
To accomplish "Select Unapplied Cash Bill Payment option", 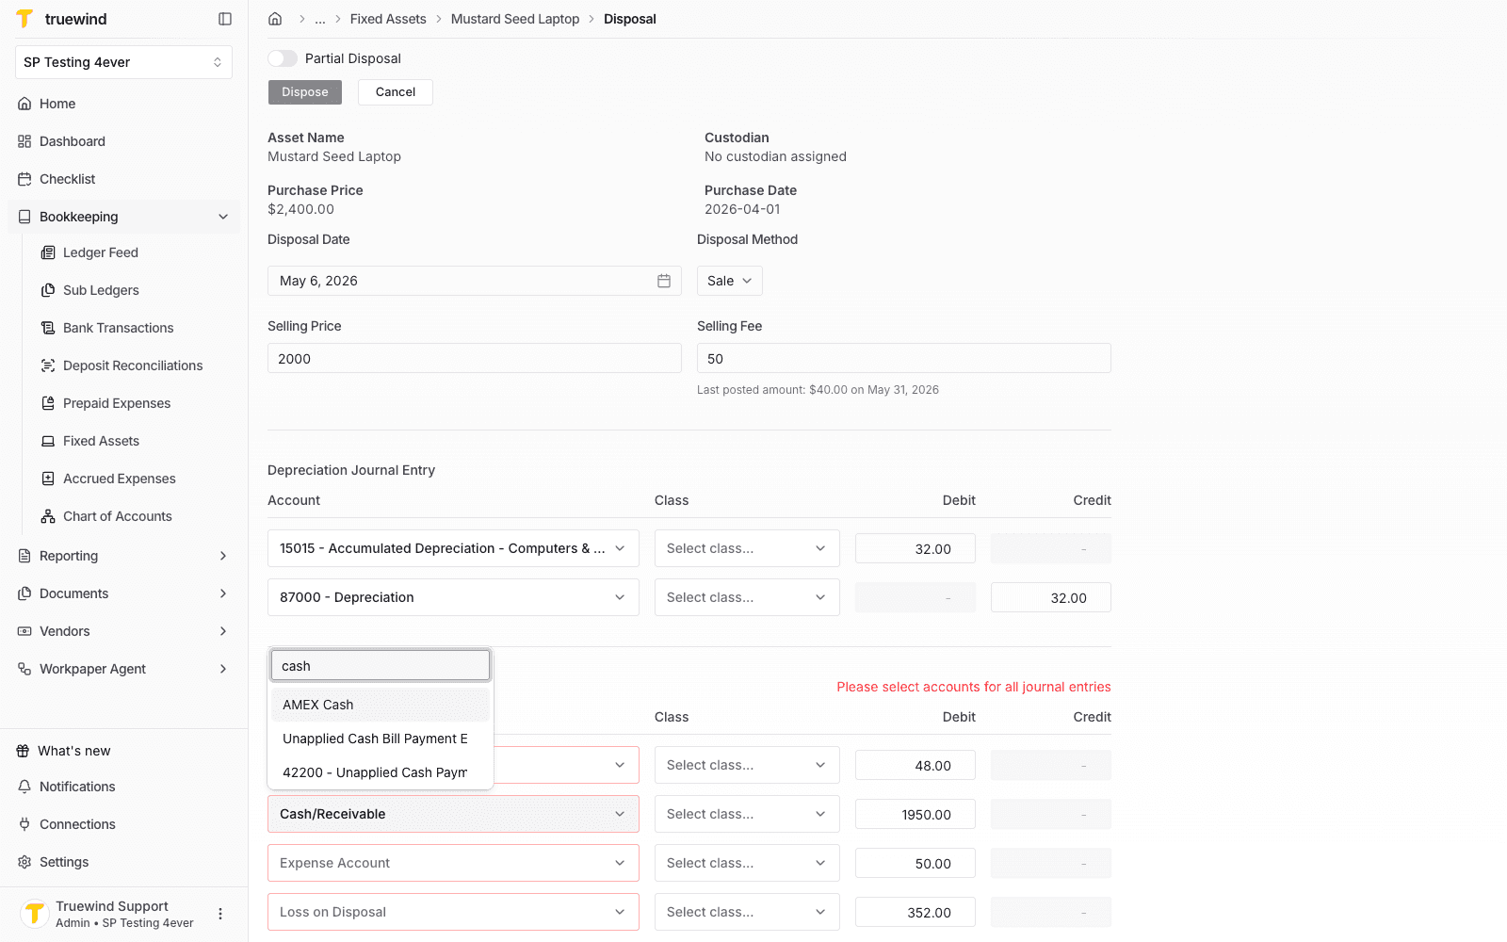I will [381, 739].
